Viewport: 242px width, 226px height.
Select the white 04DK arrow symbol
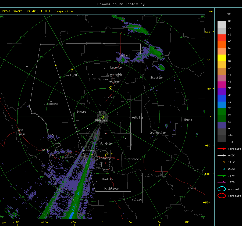tap(222, 156)
